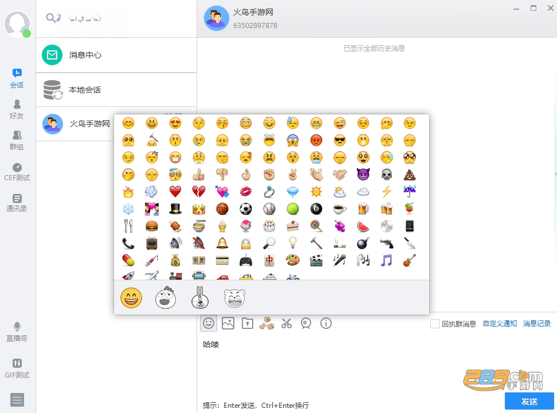The width and height of the screenshot is (557, 413).
Task: Insert the basketball emoji
Action: [x=222, y=209]
